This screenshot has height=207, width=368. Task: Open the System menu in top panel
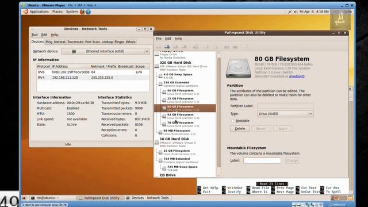(x=72, y=11)
